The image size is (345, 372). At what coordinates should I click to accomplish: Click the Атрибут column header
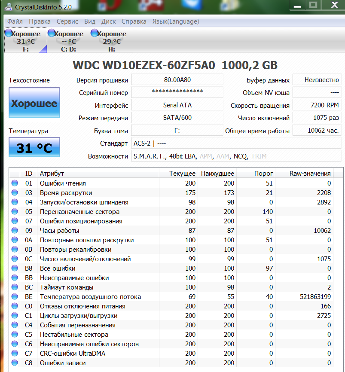pos(98,174)
